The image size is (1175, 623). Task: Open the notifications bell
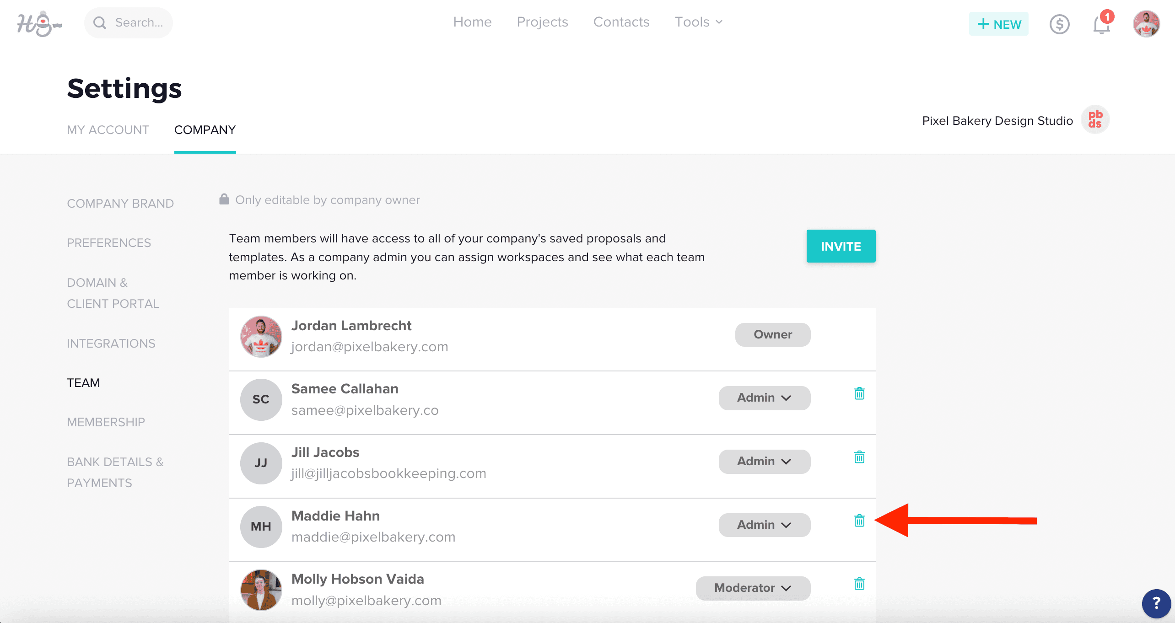pos(1102,24)
